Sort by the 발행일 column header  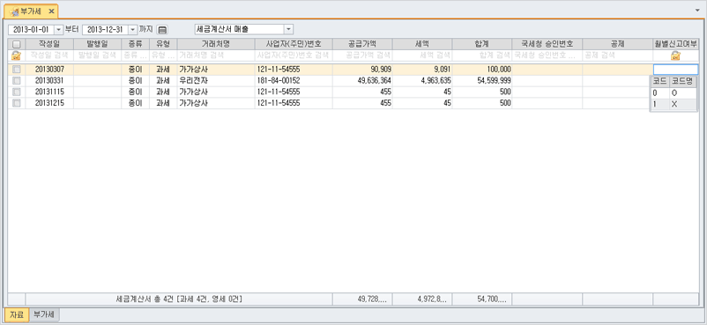click(97, 44)
